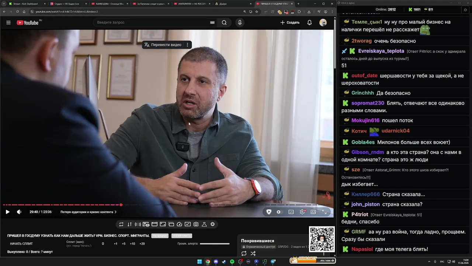Click НАЧАТЬ СПЛИТ button

click(21, 244)
